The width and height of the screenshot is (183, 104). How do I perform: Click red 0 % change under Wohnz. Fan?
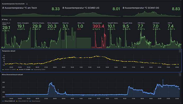tap(79, 29)
